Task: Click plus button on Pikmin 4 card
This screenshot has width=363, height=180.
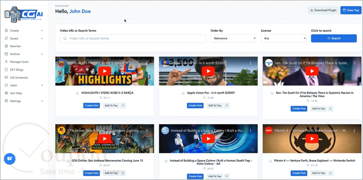Action: click(x=330, y=173)
